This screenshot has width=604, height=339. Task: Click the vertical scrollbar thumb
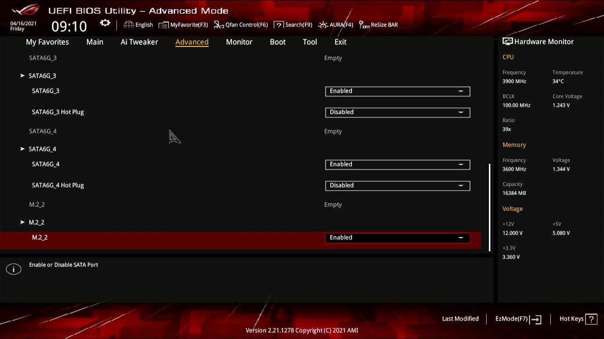pos(490,207)
